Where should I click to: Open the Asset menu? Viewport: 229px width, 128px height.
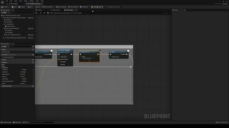tap(15, 1)
